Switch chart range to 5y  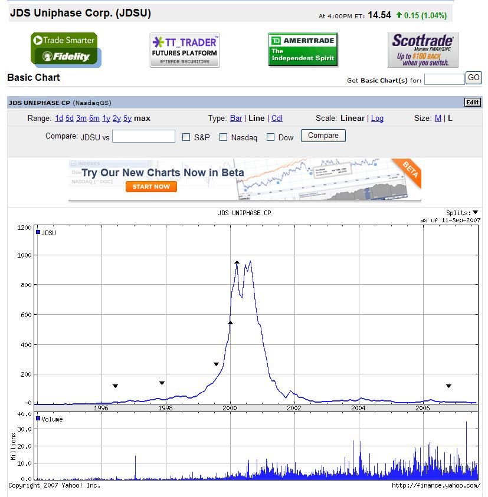point(127,119)
